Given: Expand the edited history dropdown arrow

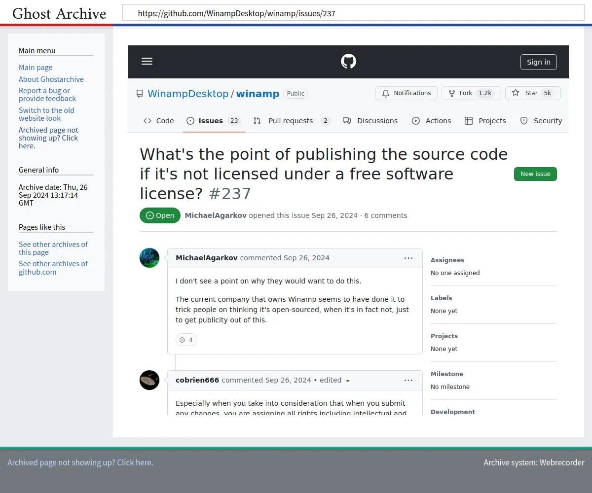Looking at the screenshot, I should point(348,381).
